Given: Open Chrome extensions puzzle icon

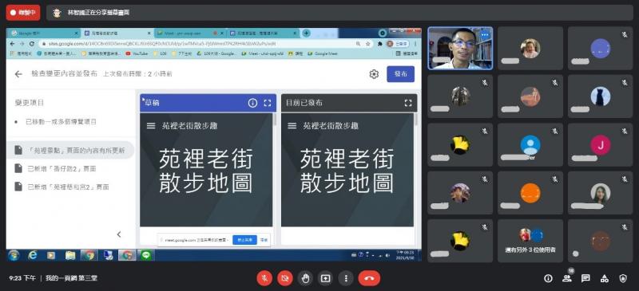Looking at the screenshot, I should pyautogui.click(x=380, y=44).
